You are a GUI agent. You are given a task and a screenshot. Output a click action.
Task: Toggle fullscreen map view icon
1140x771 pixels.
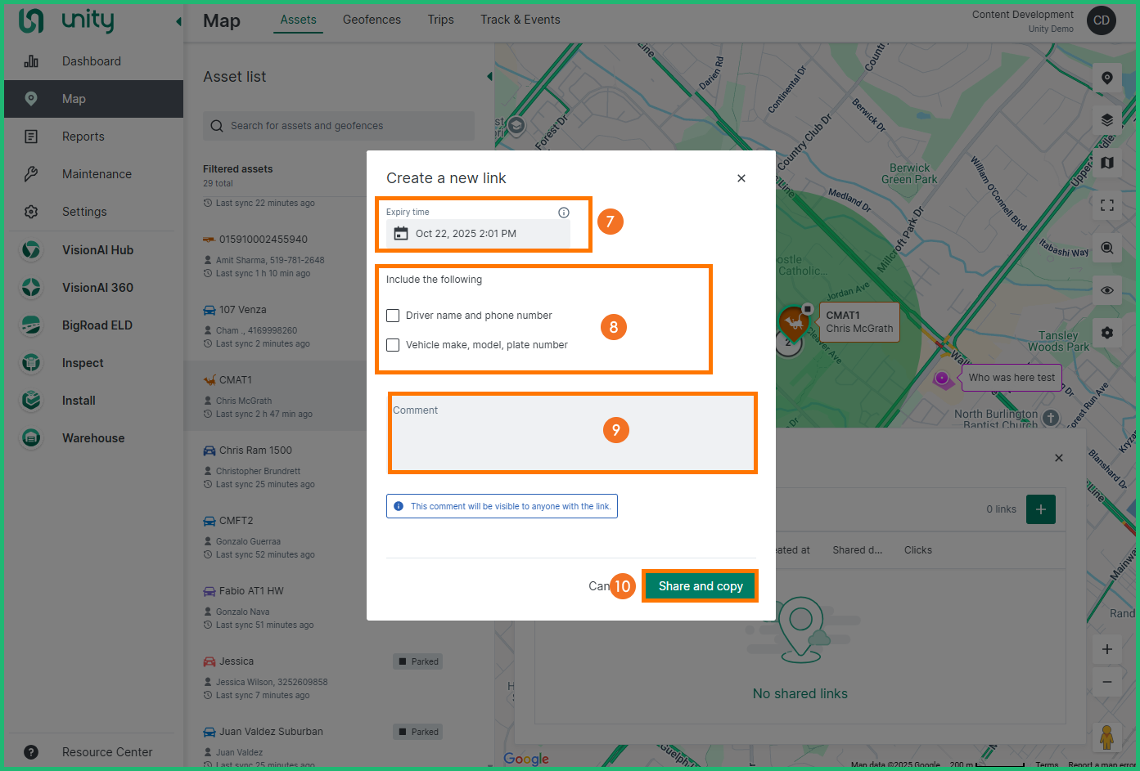click(1106, 205)
